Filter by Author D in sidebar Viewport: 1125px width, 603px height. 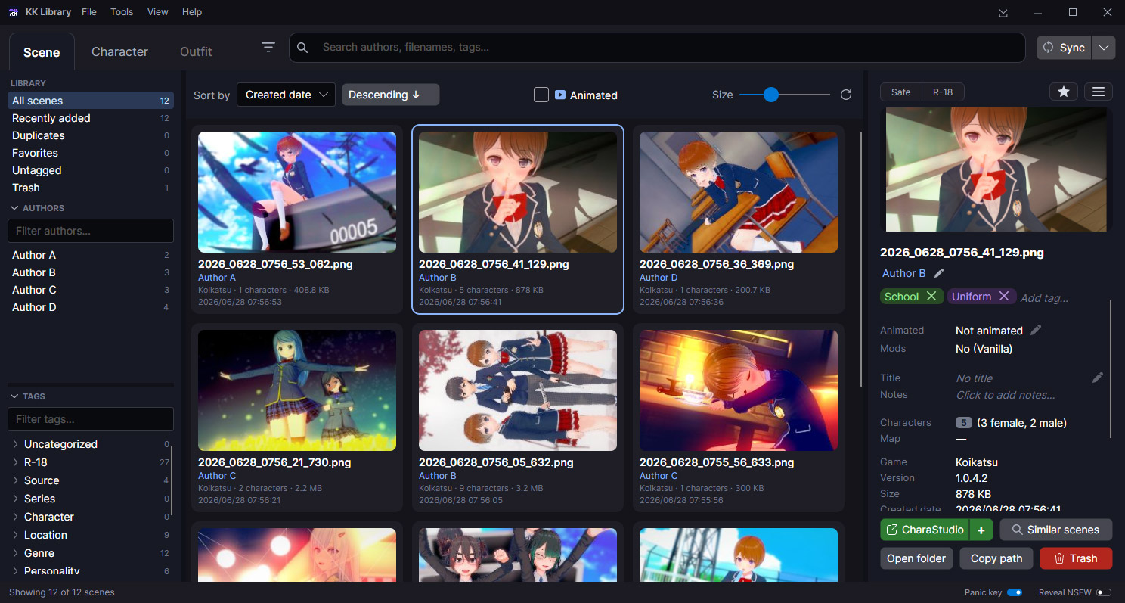91,307
